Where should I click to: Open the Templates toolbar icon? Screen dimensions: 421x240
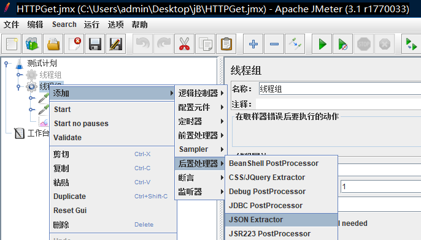click(x=32, y=44)
